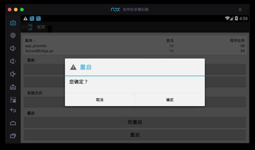Click the 软重启 soft reboot button

click(135, 122)
